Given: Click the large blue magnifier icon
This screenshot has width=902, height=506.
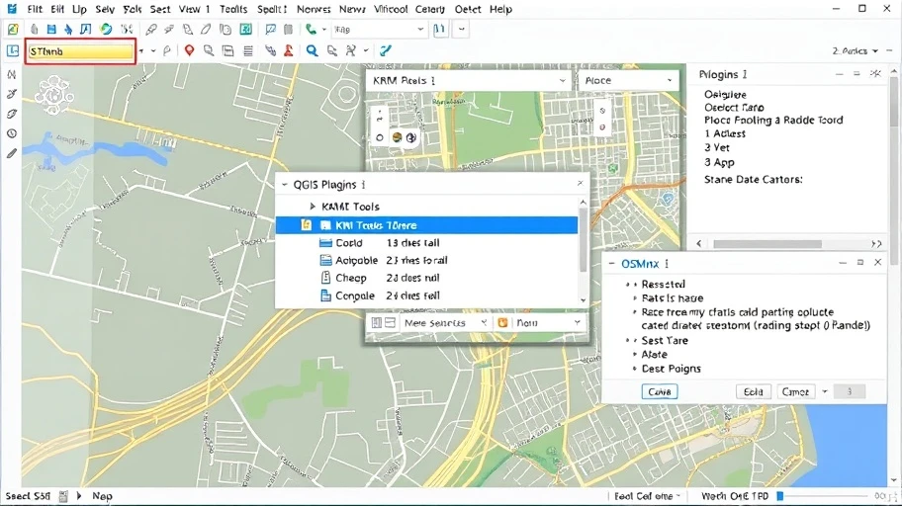Looking at the screenshot, I should 312,50.
